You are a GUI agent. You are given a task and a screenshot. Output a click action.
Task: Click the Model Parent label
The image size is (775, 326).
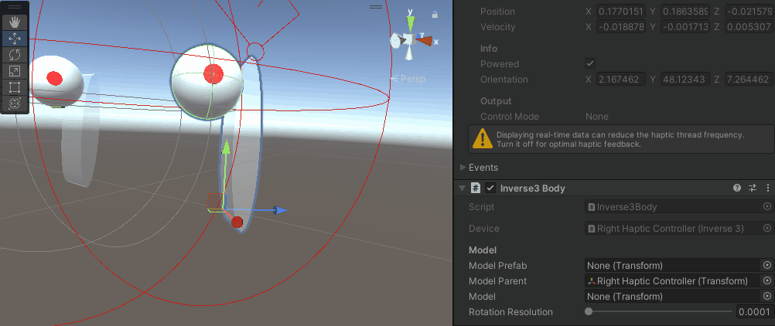click(x=498, y=281)
